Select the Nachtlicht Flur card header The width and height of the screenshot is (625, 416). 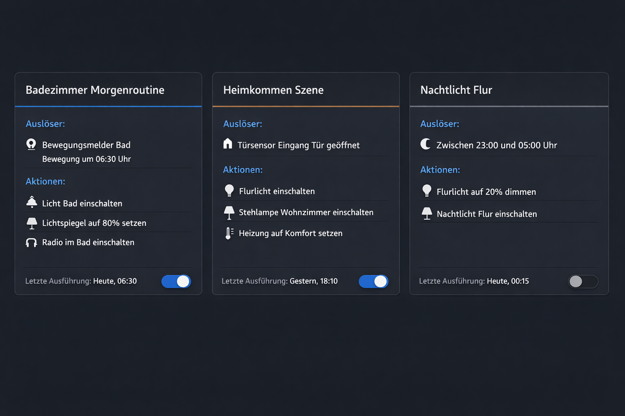click(x=456, y=90)
